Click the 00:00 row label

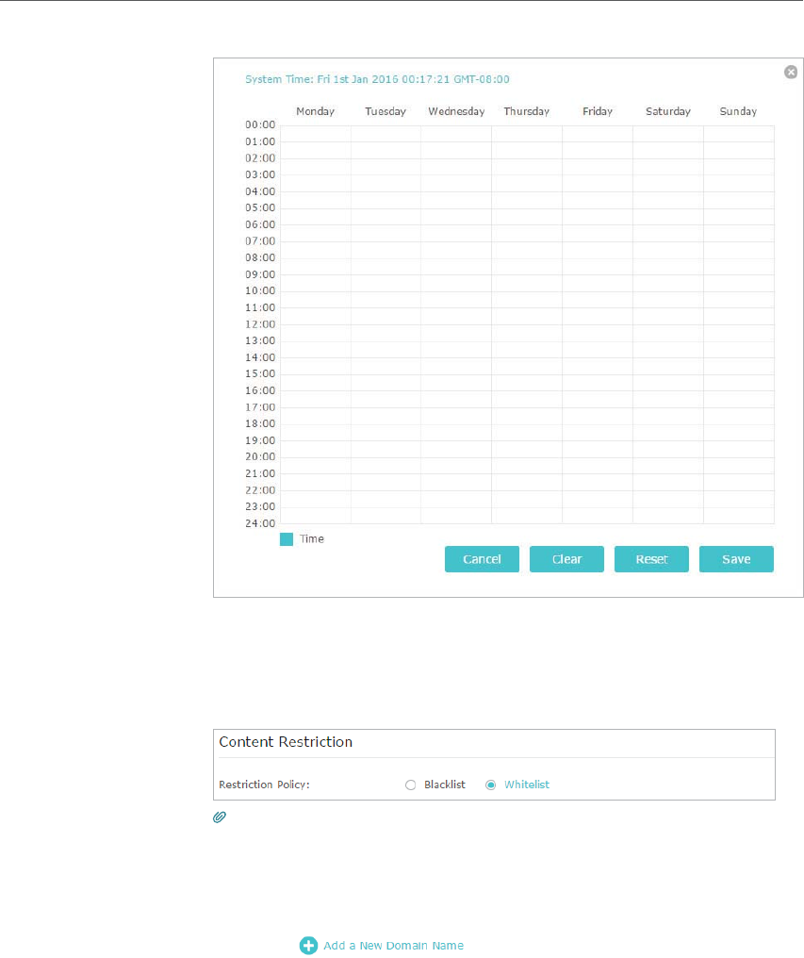(260, 124)
